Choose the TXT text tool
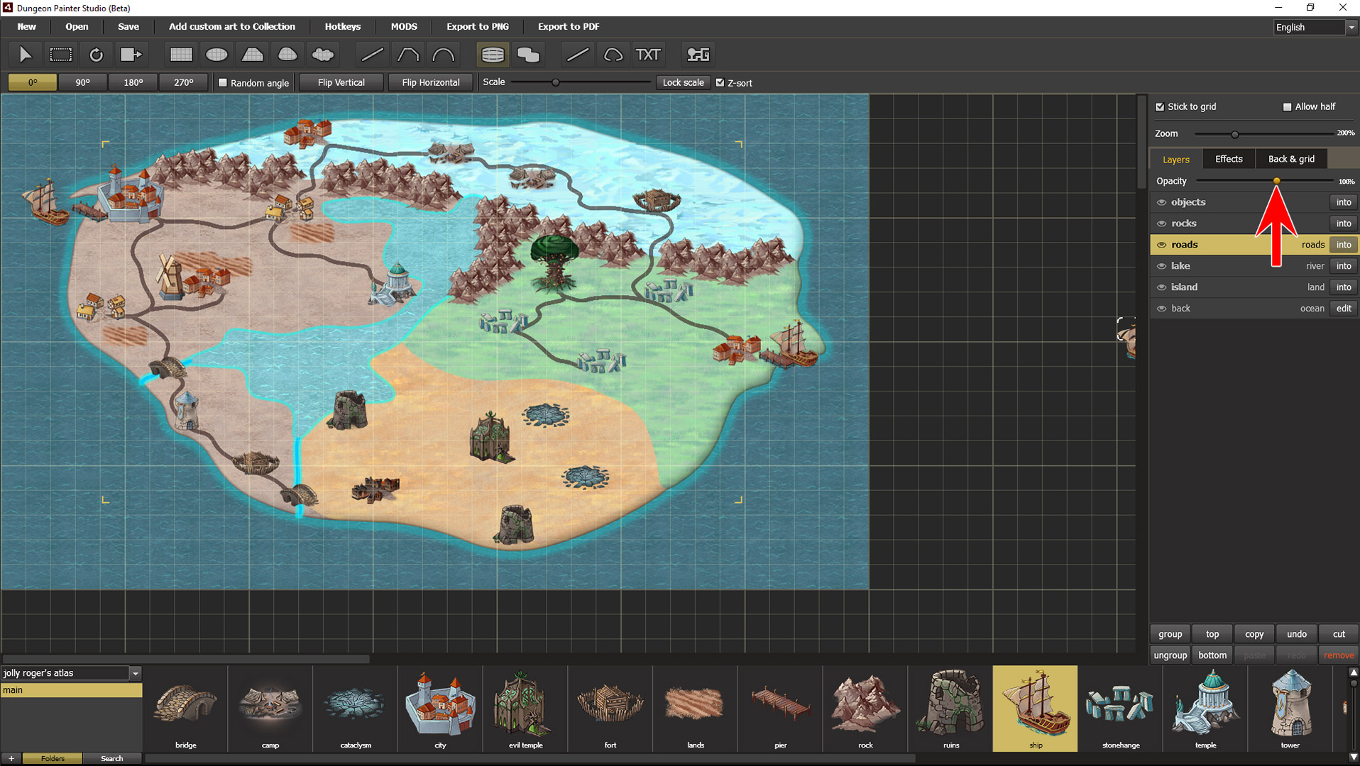1360x766 pixels. (x=647, y=55)
